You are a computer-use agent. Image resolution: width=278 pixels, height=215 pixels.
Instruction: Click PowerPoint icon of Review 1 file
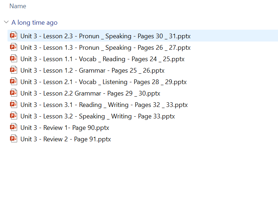(x=14, y=127)
